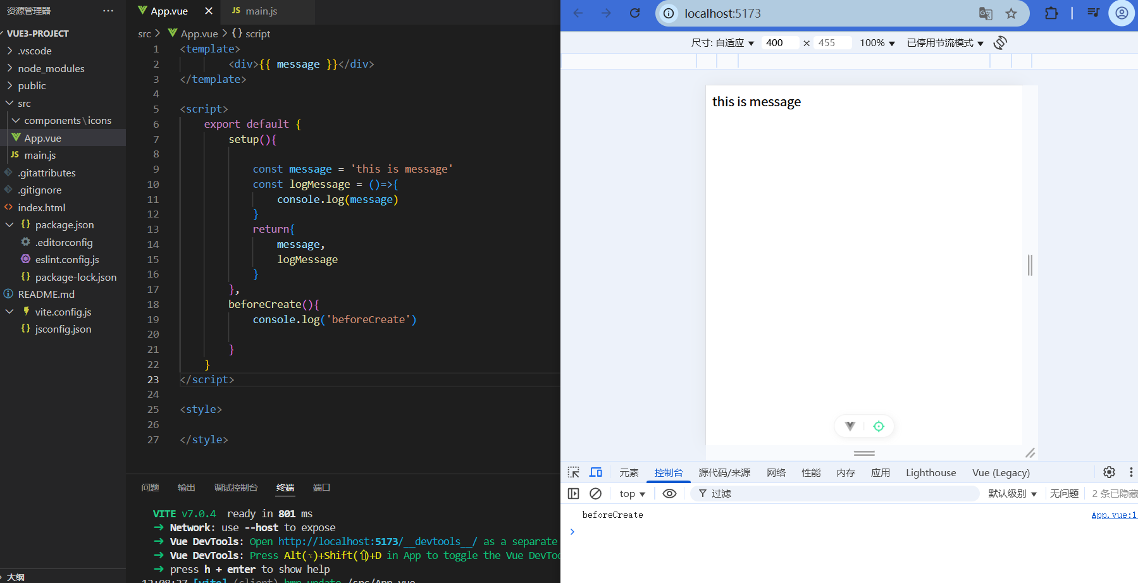Viewport: 1138px width, 583px height.
Task: Show the console sidebar panel
Action: point(573,493)
